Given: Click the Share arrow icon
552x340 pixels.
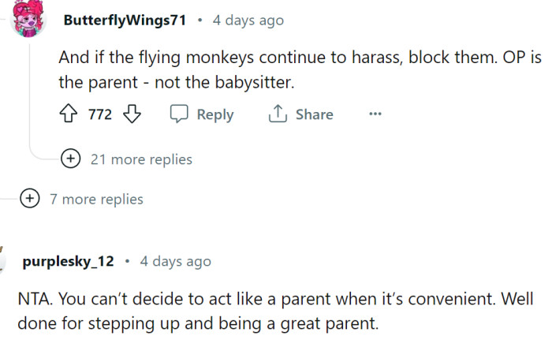Looking at the screenshot, I should 277,114.
